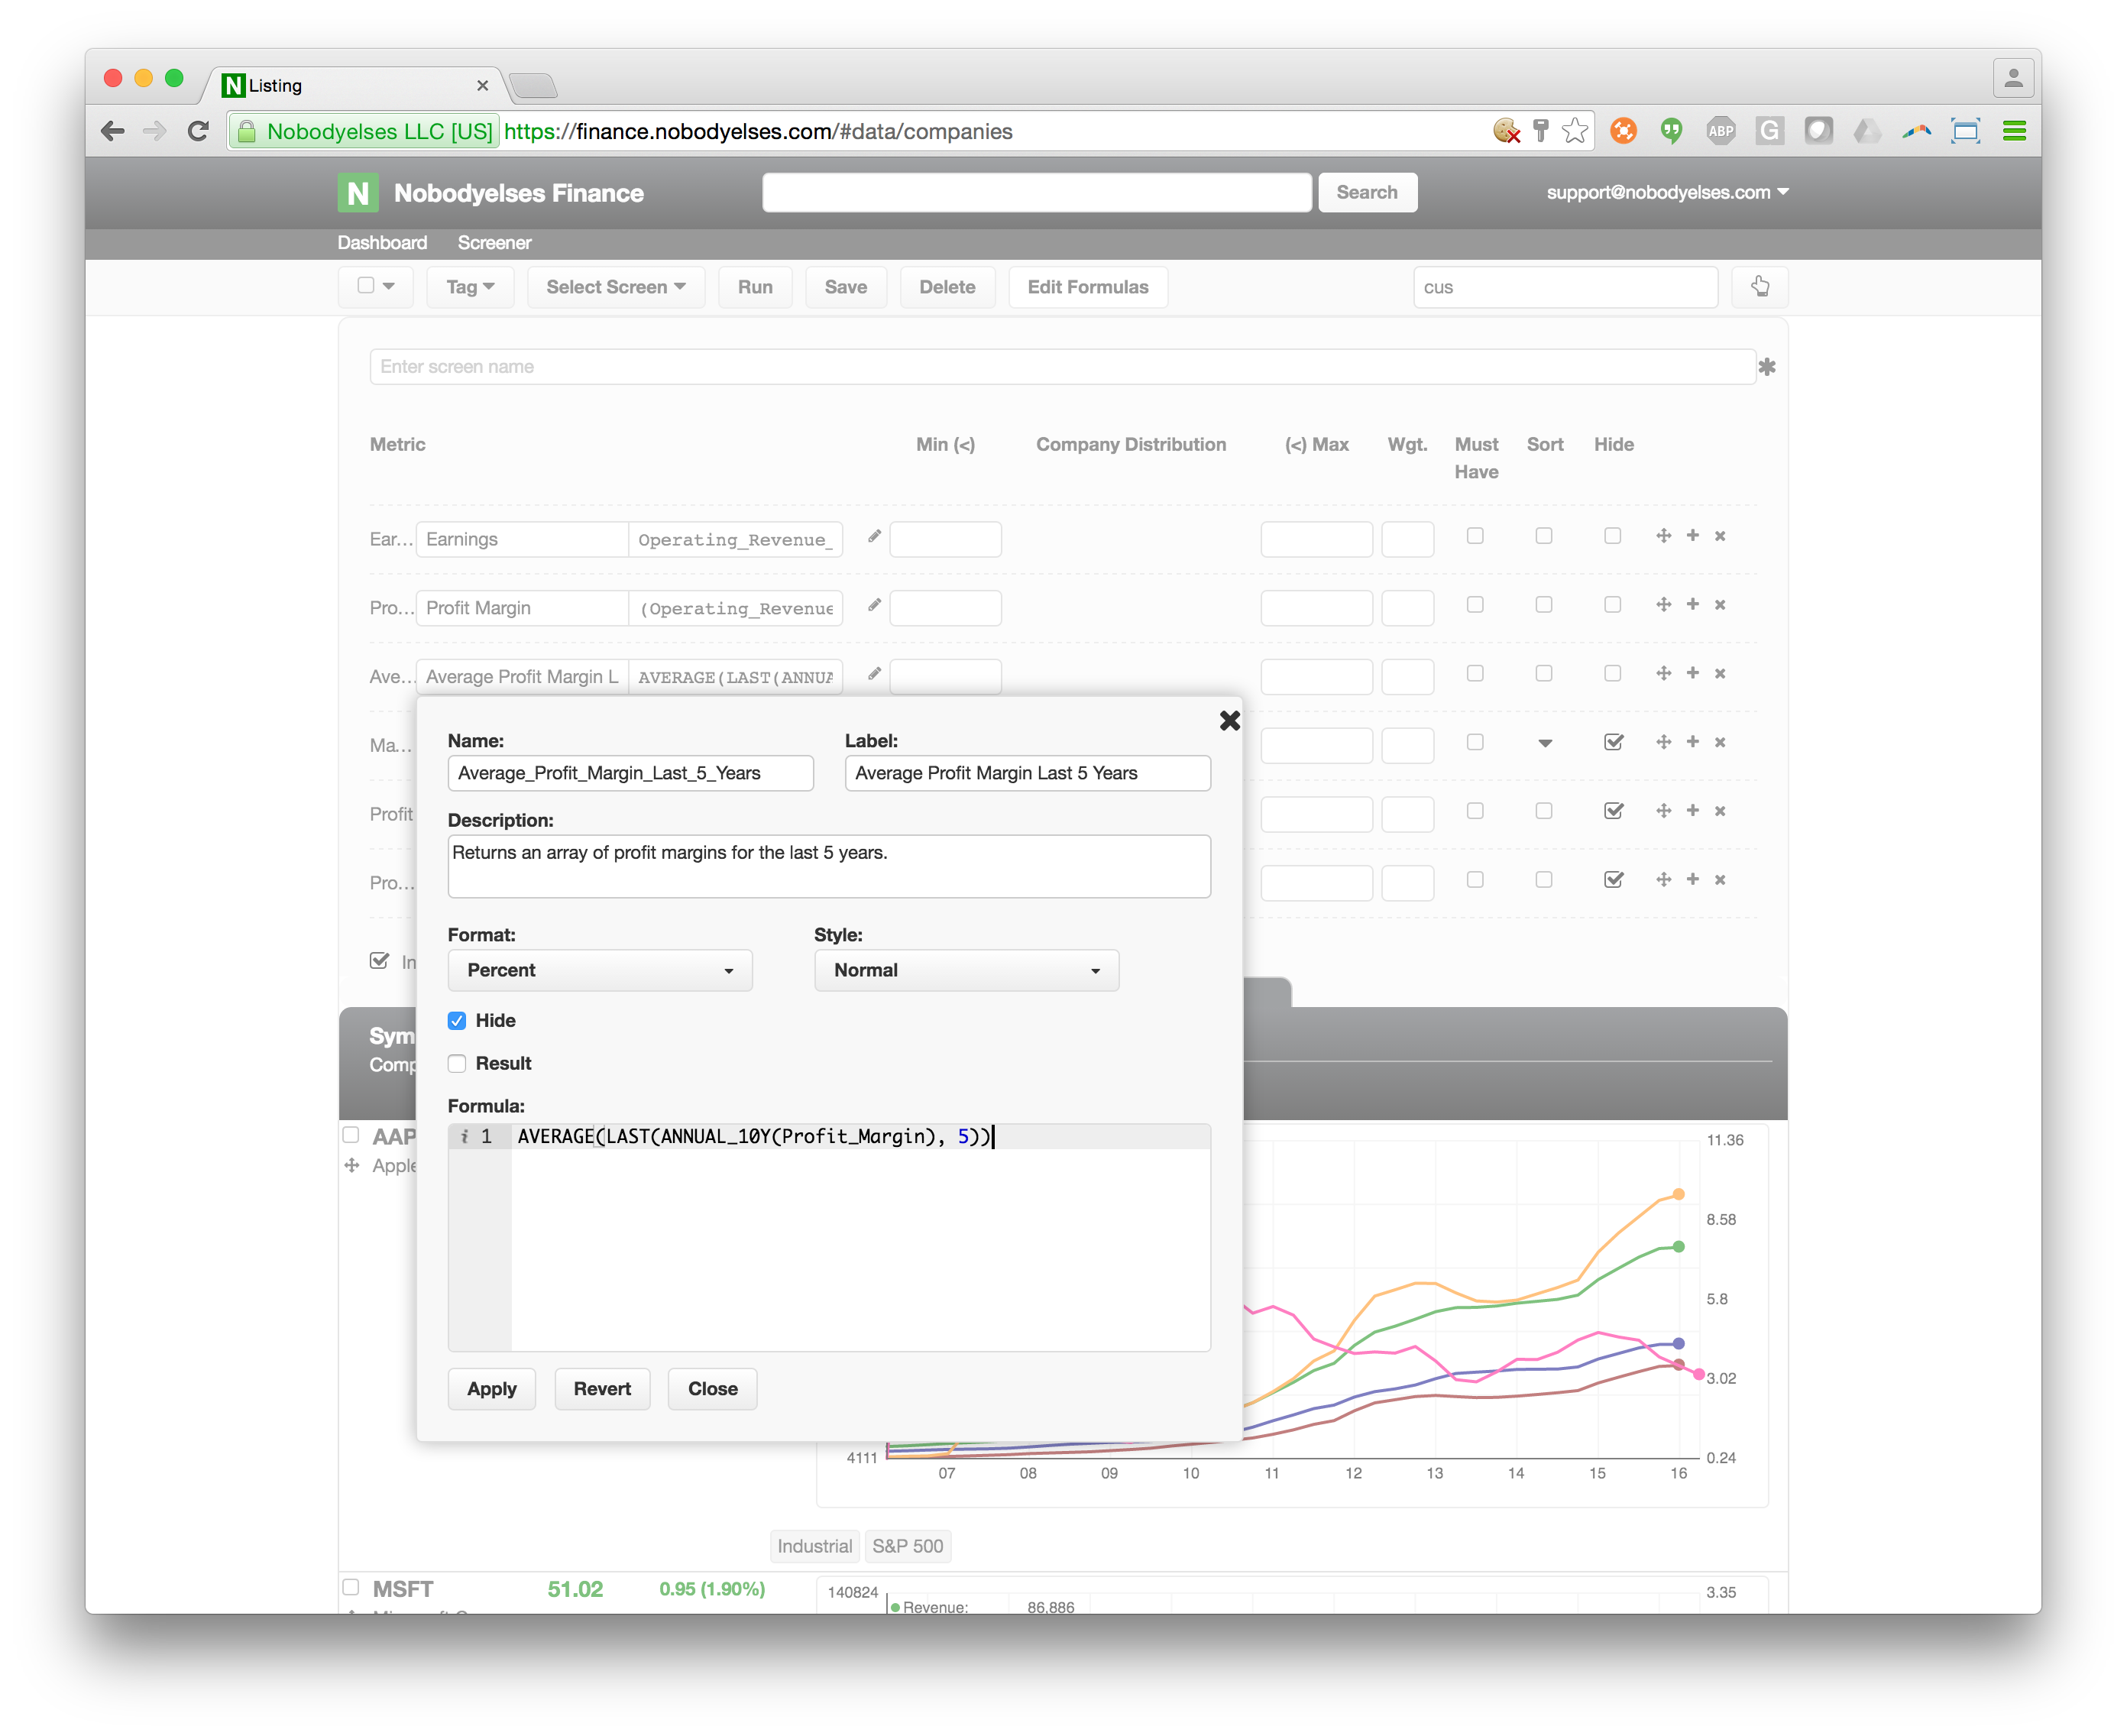
Task: Expand the Select Screen dropdown
Action: point(615,288)
